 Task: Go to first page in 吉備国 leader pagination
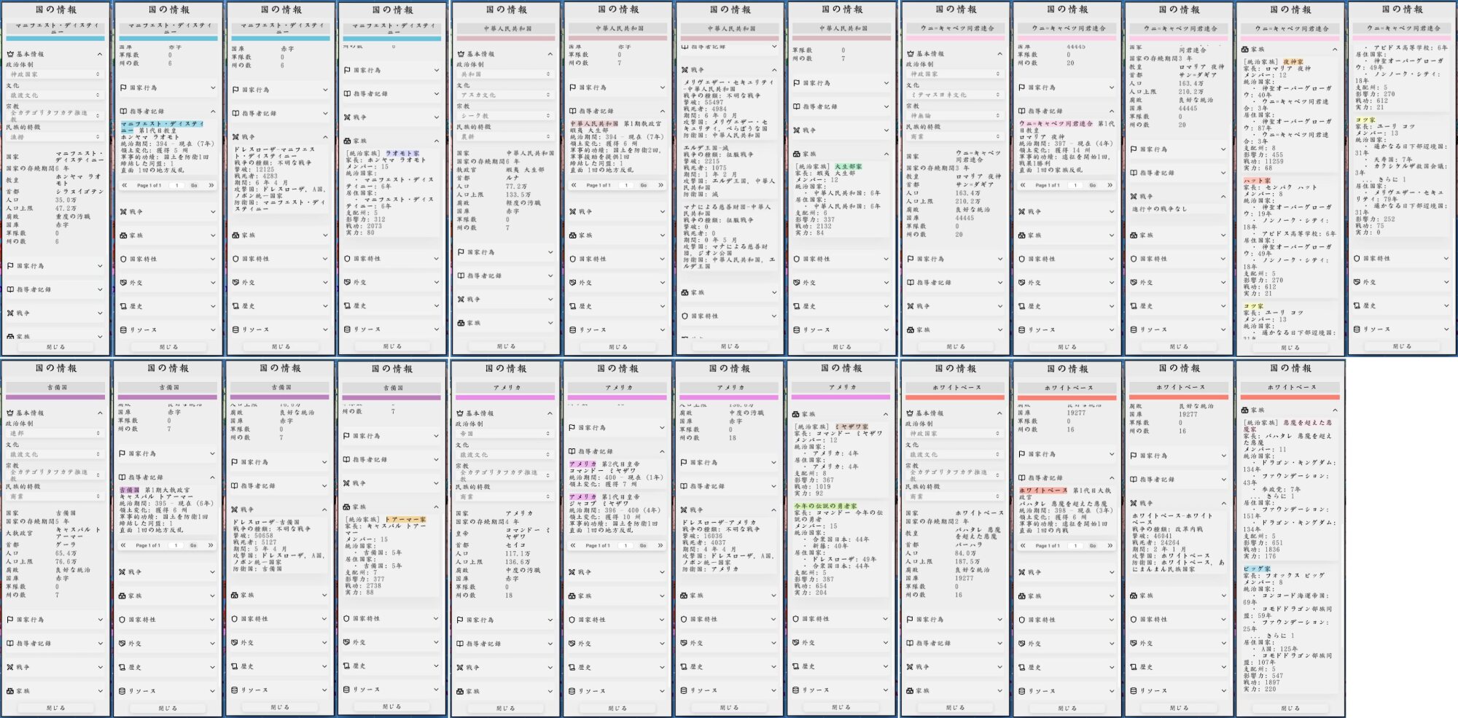[x=124, y=545]
